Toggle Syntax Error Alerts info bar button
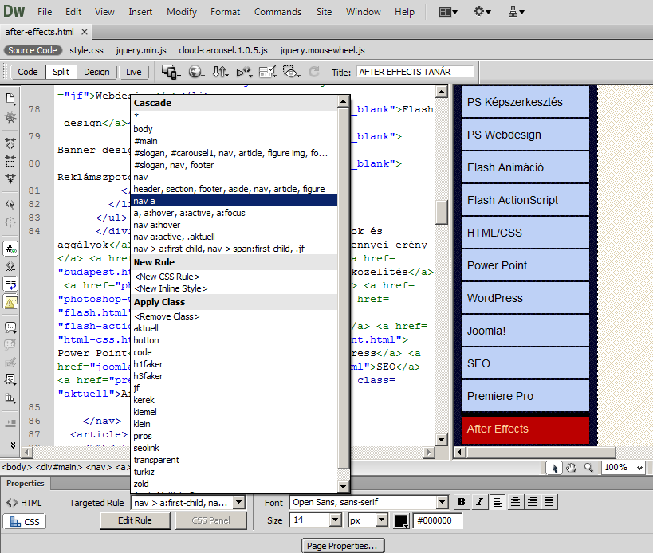 point(10,302)
